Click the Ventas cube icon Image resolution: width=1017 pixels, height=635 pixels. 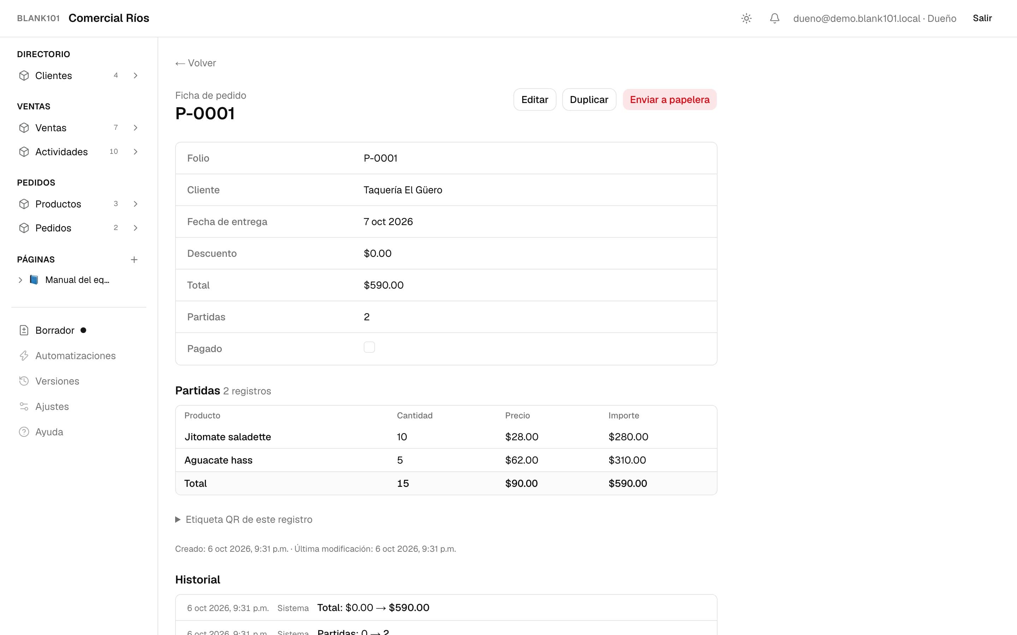(24, 128)
